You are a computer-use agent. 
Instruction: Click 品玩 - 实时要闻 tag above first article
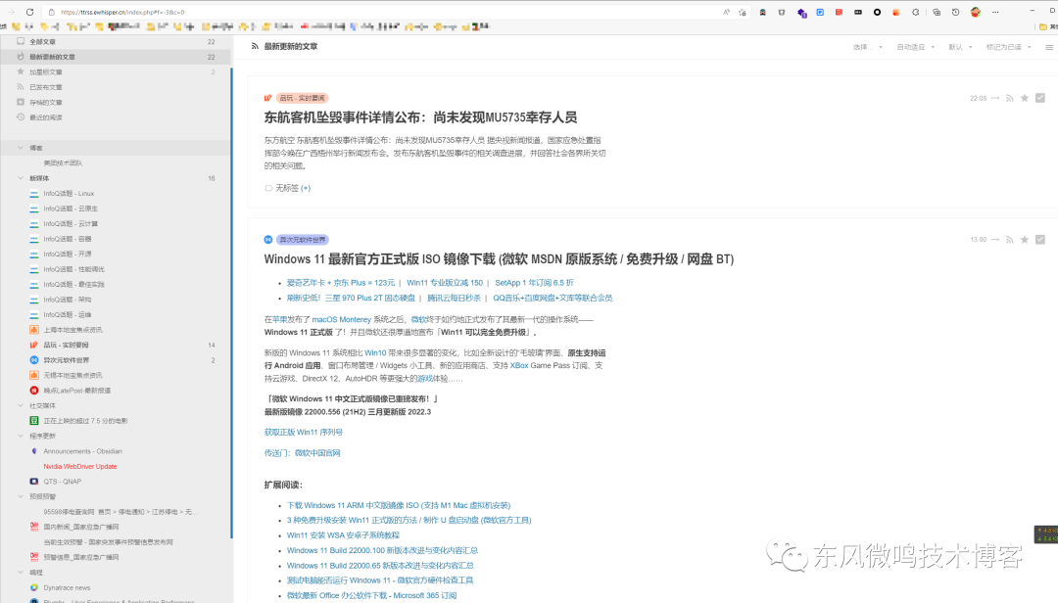302,98
